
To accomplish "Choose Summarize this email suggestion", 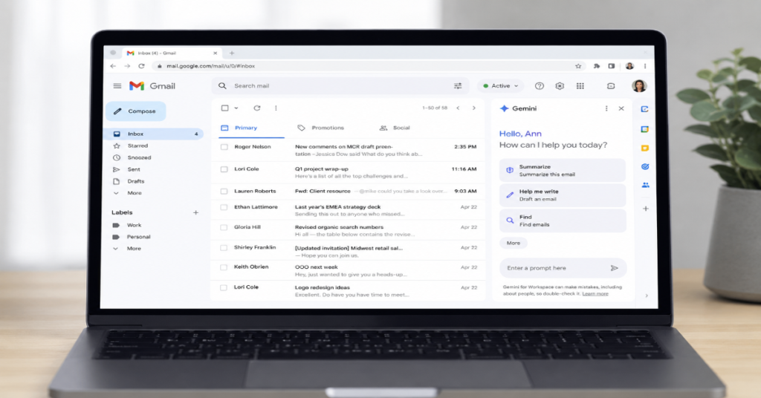I will point(563,170).
